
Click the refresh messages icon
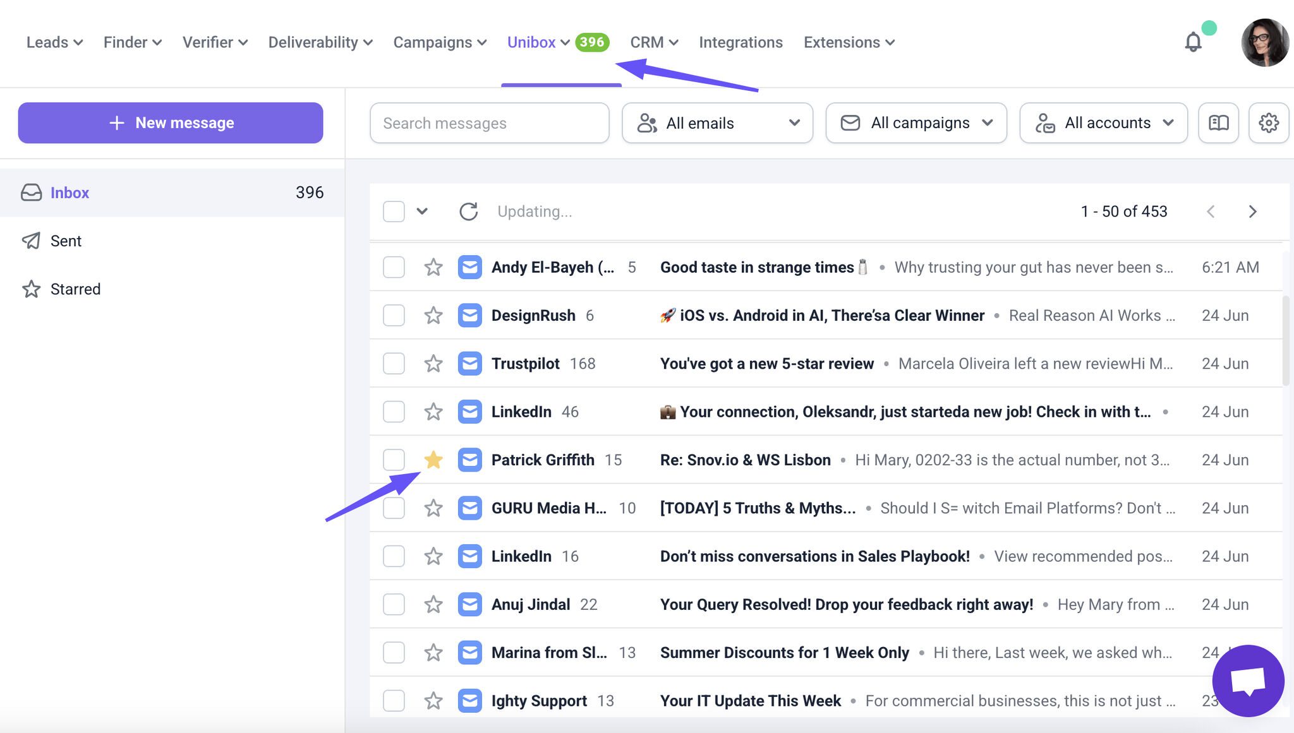[x=468, y=212]
